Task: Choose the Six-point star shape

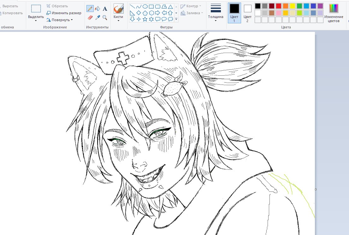Action: (151, 19)
